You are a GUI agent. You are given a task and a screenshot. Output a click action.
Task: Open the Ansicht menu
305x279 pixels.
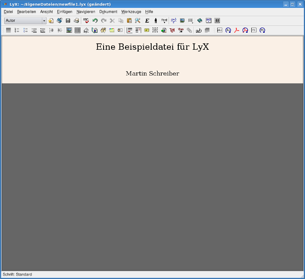click(x=46, y=12)
